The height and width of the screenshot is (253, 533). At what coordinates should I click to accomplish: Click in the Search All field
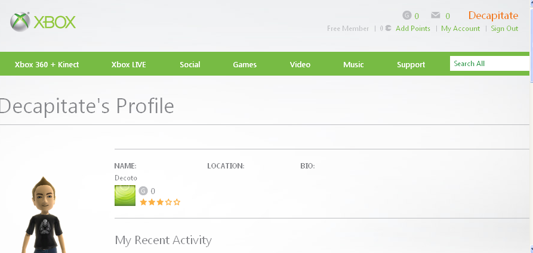coord(489,64)
